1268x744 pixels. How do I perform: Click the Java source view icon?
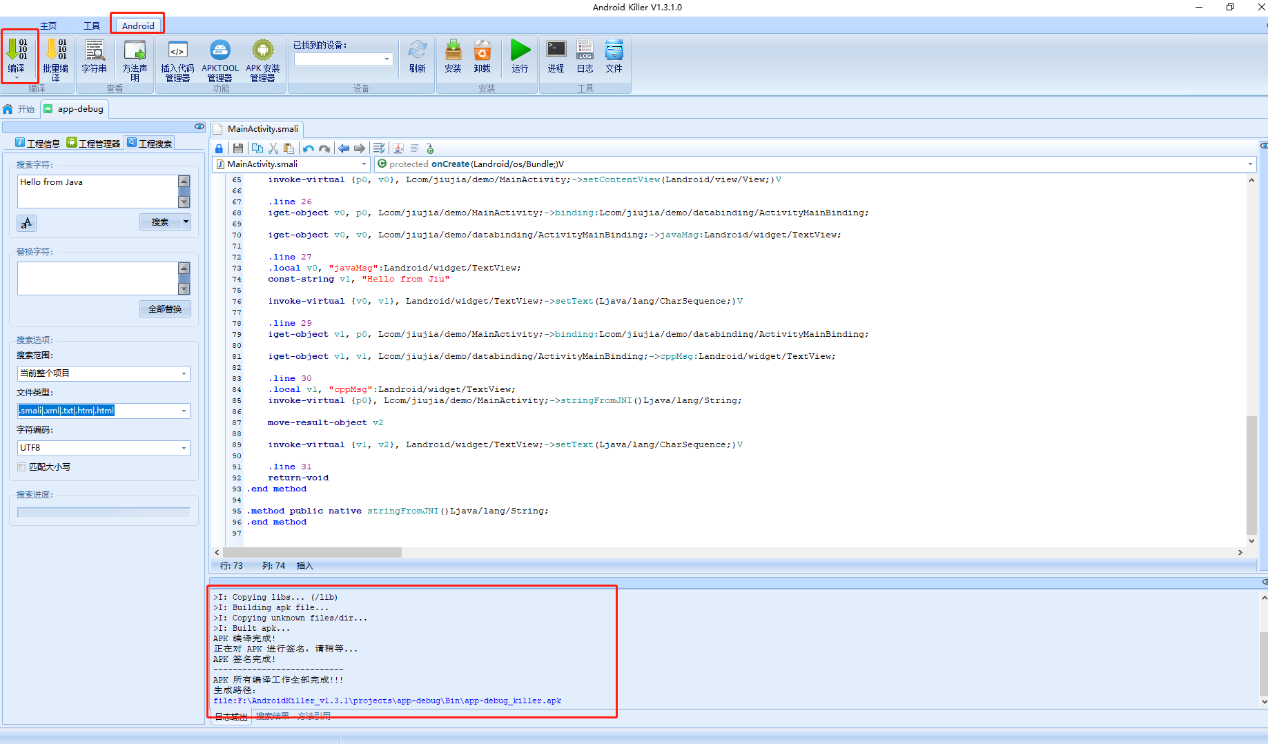click(398, 148)
